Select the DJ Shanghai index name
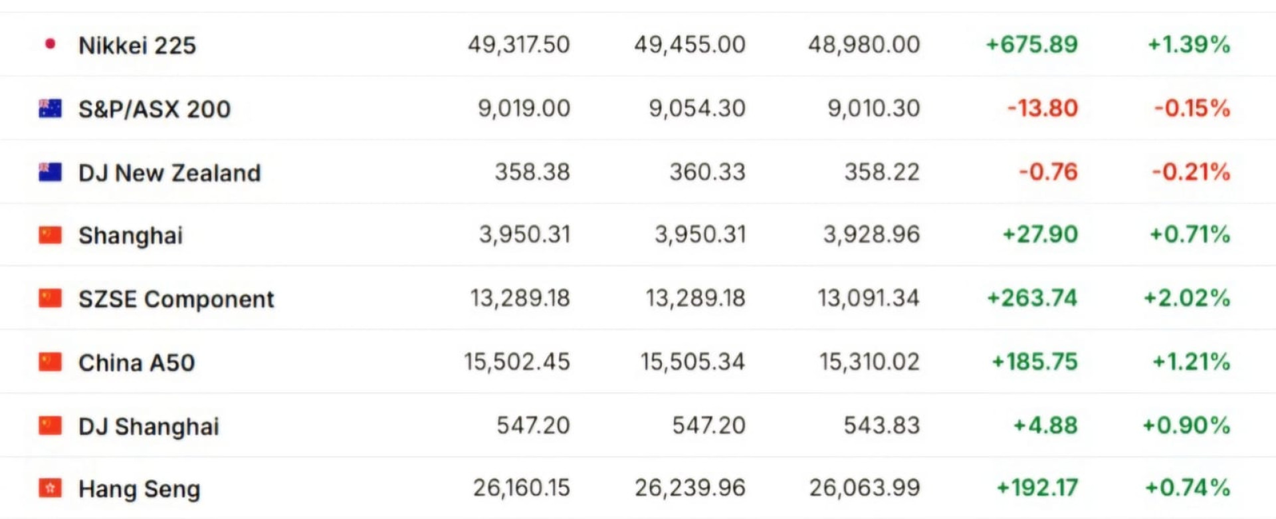This screenshot has width=1276, height=519. (148, 426)
